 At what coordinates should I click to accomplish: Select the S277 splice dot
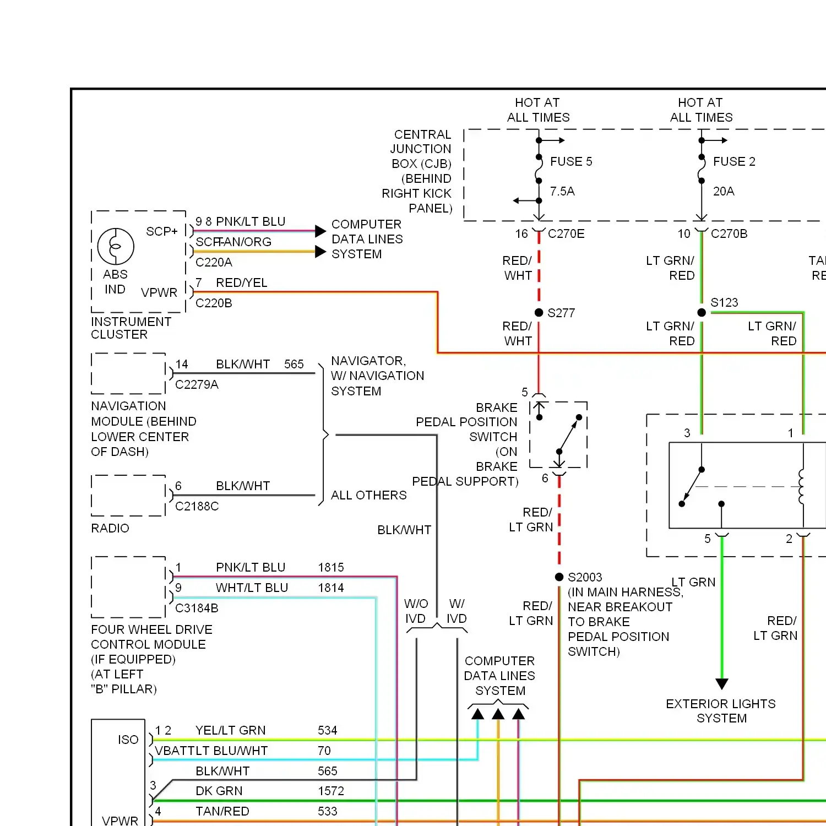pyautogui.click(x=539, y=313)
